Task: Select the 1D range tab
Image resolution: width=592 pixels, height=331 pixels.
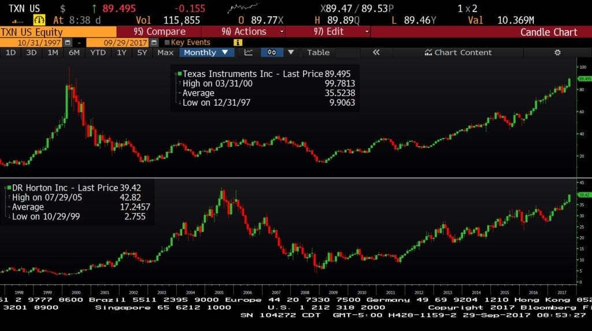Action: [x=10, y=53]
